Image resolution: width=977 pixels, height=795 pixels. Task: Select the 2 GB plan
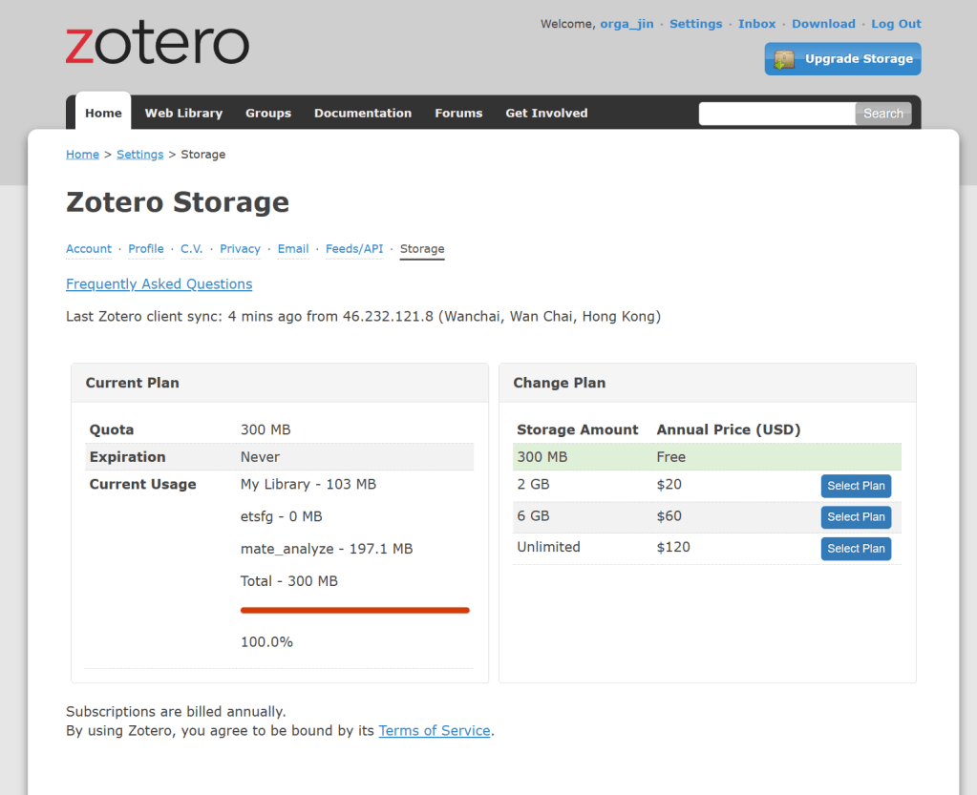pos(856,486)
